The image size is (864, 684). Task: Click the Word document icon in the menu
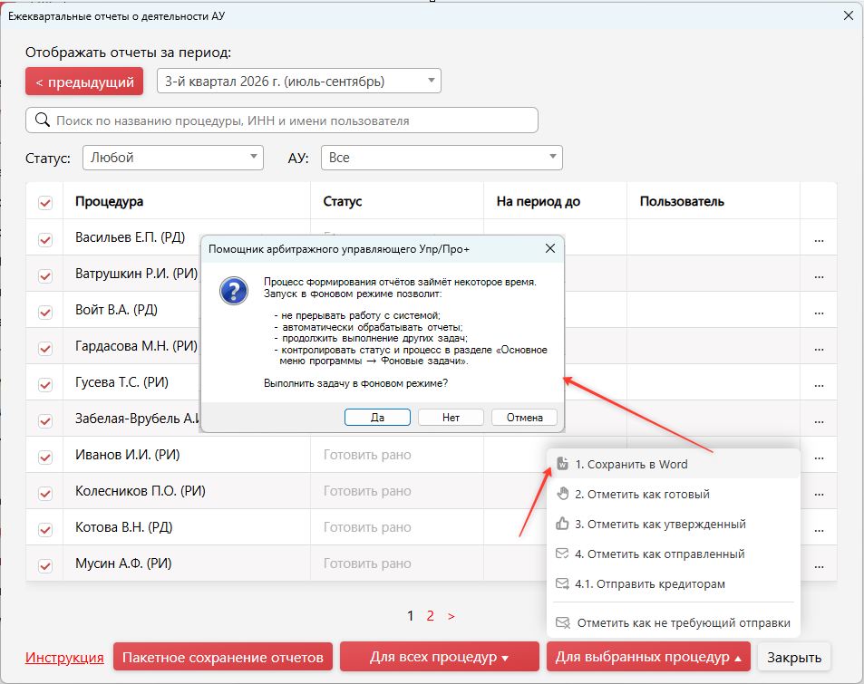(x=562, y=464)
